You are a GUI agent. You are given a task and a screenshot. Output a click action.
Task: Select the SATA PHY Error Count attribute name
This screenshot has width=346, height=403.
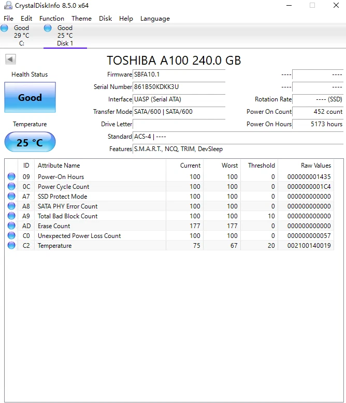pos(68,206)
